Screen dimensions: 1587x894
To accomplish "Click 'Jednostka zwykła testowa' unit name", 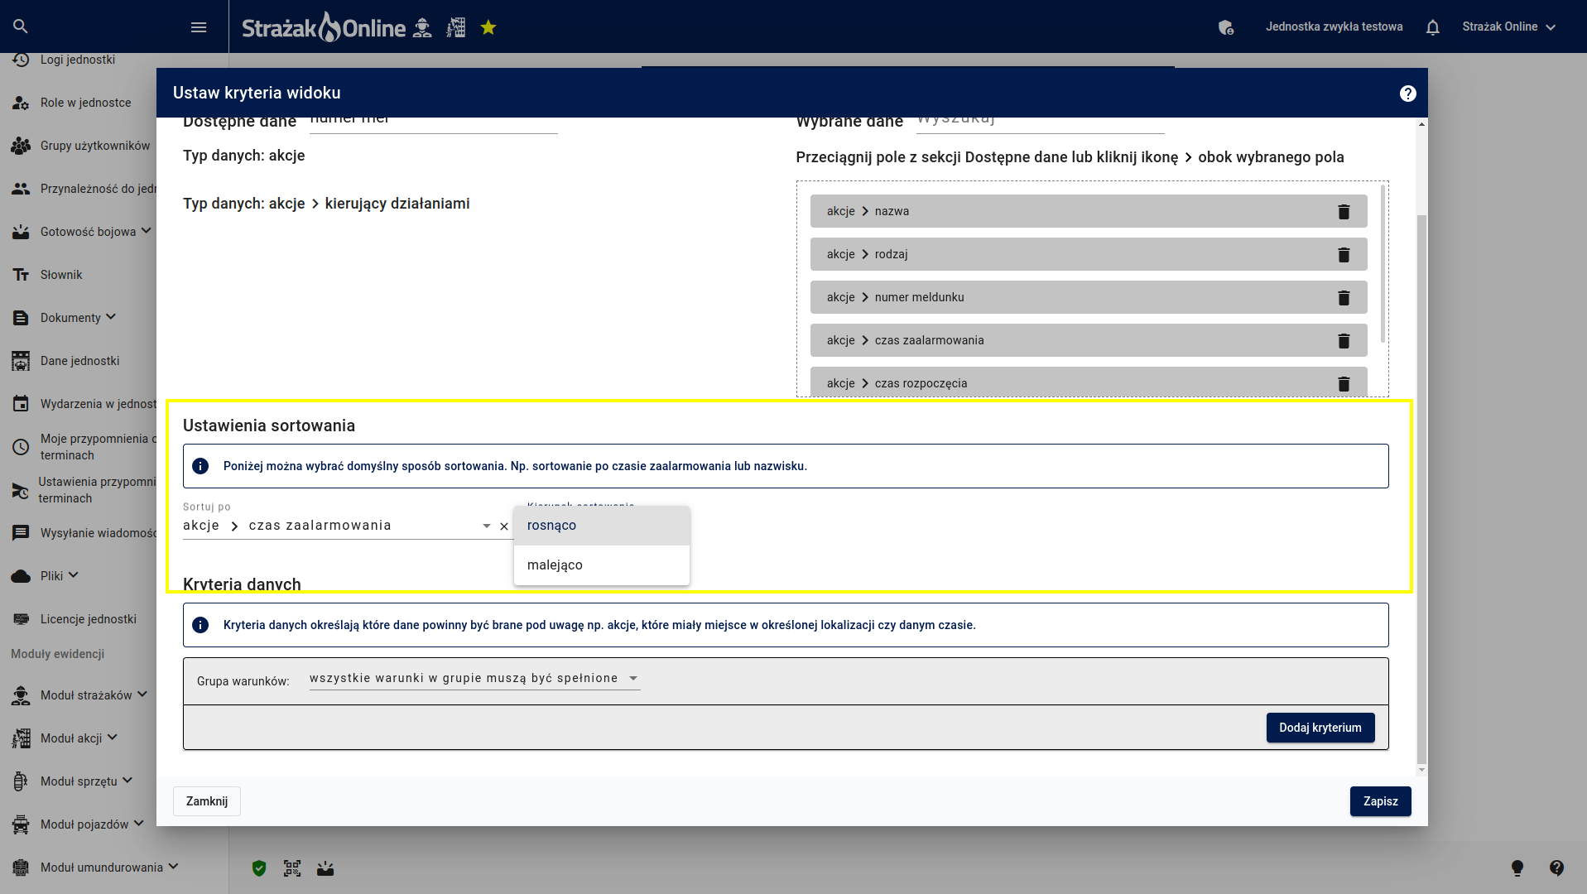I will 1334,26.
